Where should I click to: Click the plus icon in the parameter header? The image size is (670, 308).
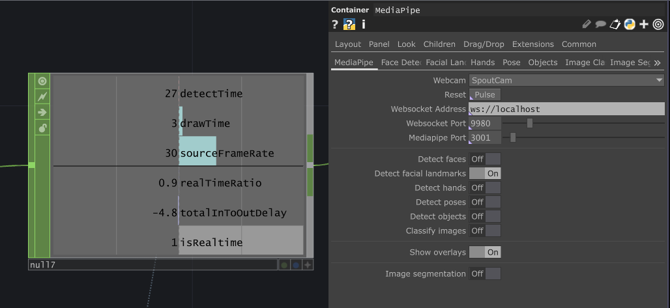[x=644, y=24]
